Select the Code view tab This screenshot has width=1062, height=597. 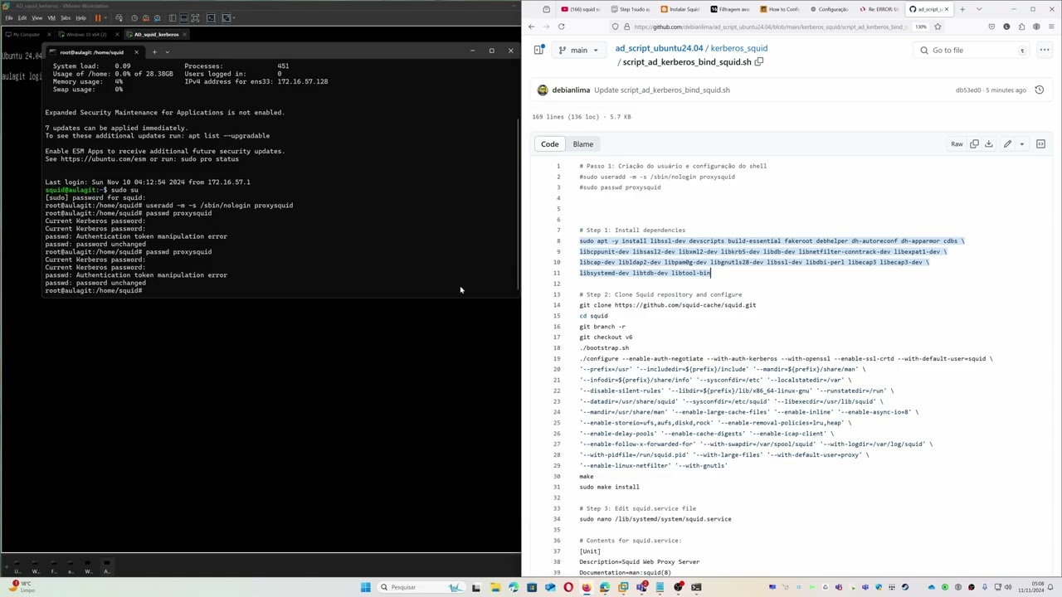[550, 144]
